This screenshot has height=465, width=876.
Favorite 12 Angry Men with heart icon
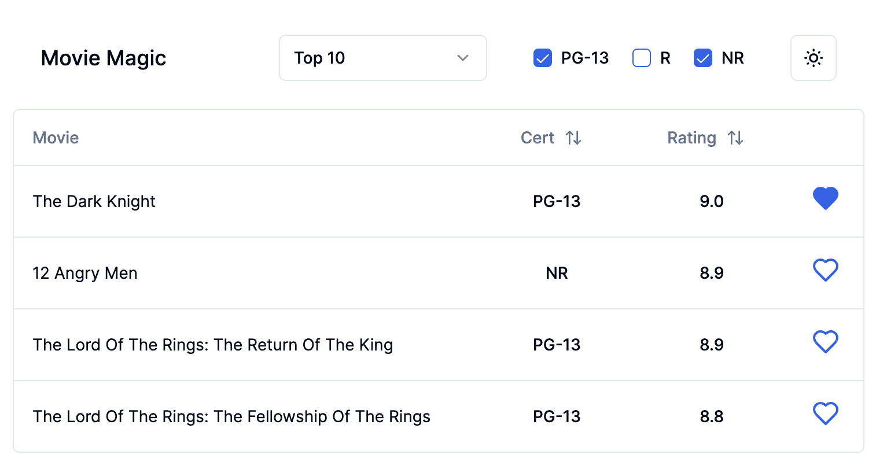coord(826,271)
